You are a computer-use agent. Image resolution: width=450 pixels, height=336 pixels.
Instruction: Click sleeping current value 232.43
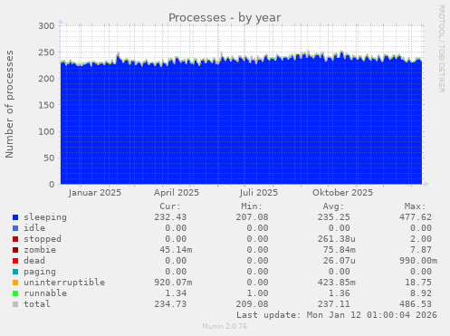[x=170, y=217]
